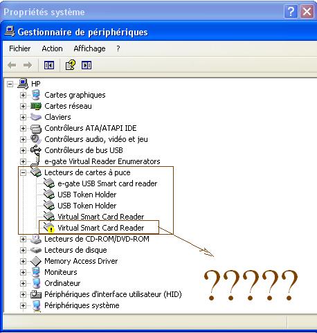
Task: Expand the Ordinateur node
Action: pos(23,283)
